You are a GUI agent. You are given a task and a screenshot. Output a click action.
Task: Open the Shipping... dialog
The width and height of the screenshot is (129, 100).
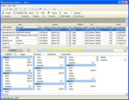coord(36,16)
